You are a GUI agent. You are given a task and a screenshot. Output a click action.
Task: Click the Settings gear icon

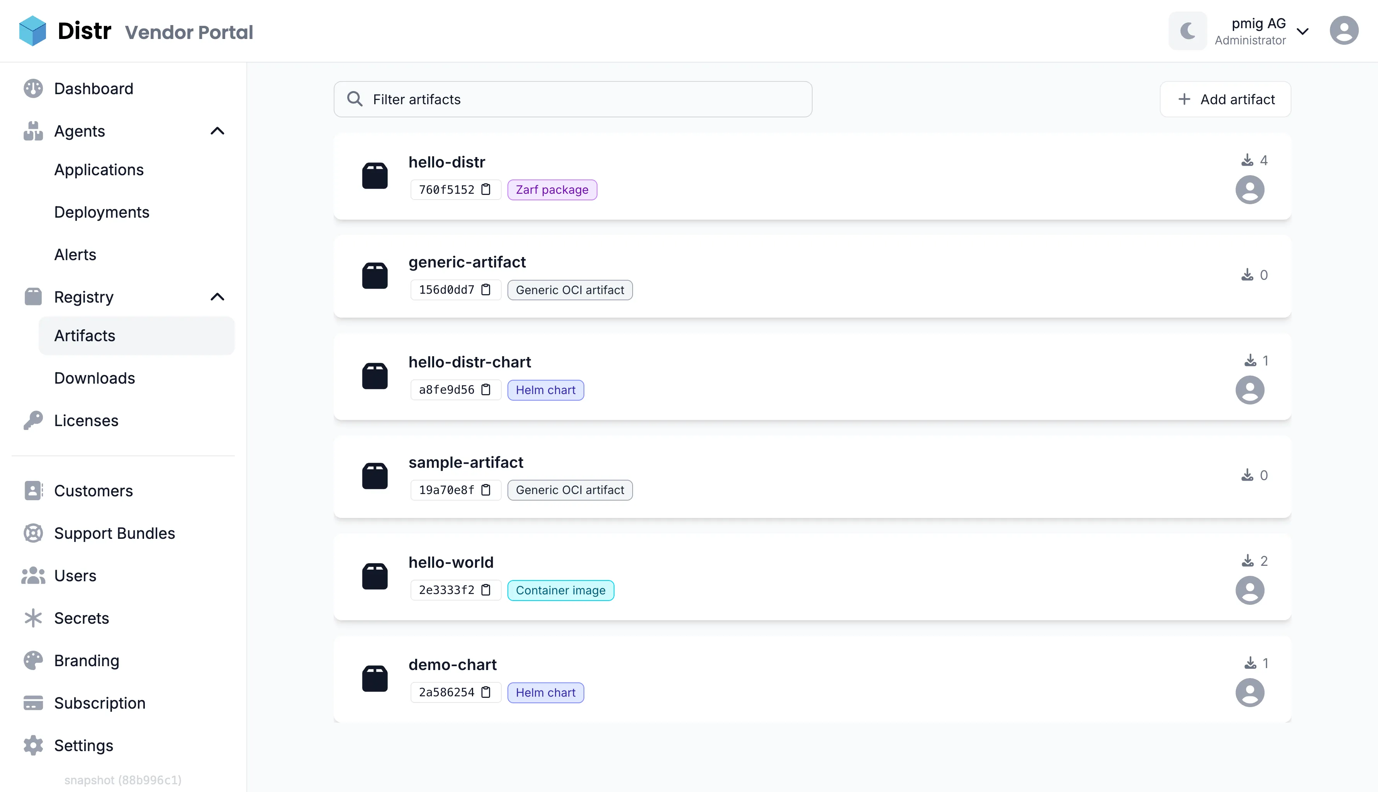33,745
